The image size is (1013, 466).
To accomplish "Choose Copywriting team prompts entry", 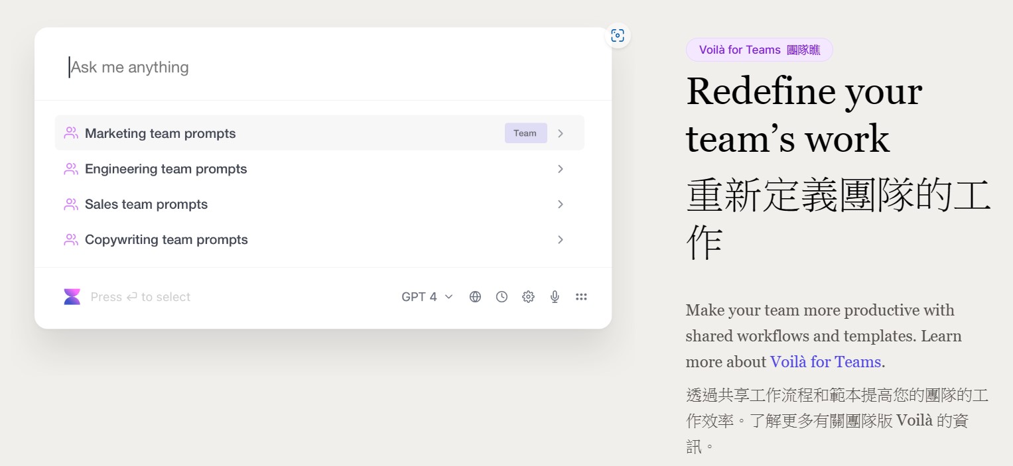I will [x=166, y=240].
